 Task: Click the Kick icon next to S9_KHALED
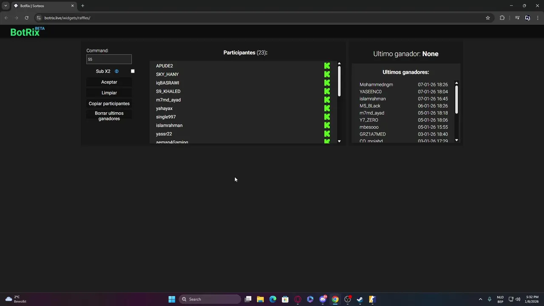327,91
